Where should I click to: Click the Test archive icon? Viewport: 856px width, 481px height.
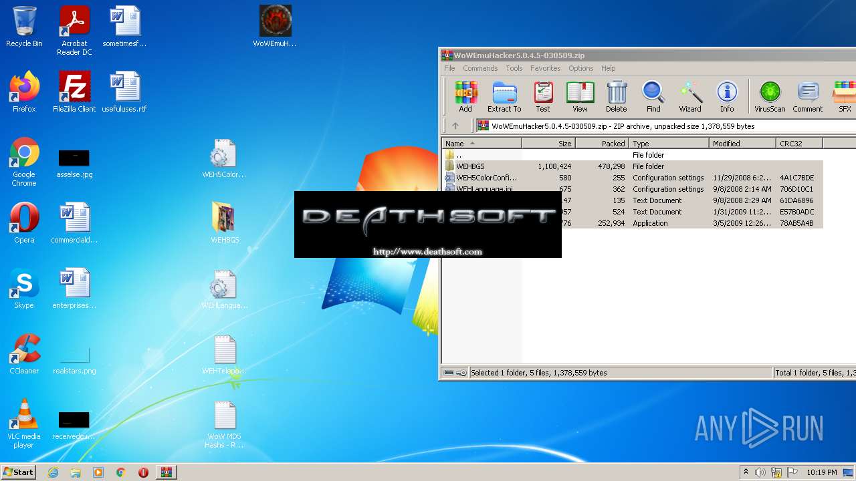click(x=543, y=97)
